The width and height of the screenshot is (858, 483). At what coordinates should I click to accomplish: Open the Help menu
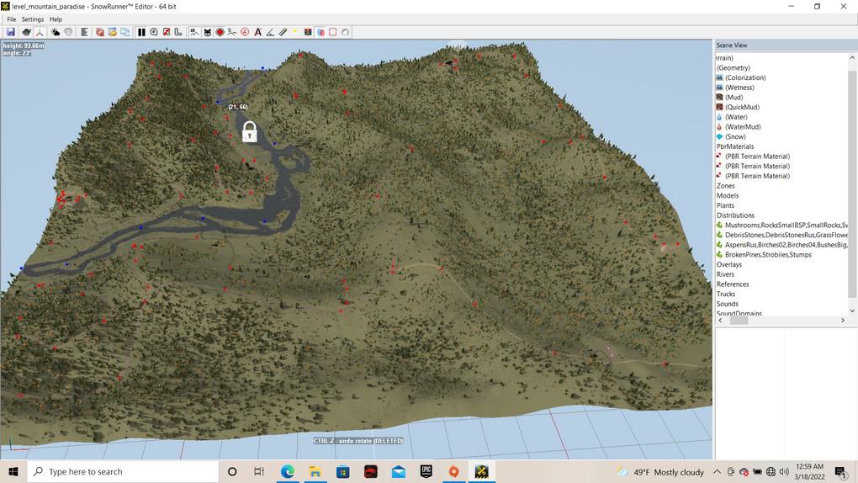click(x=56, y=19)
